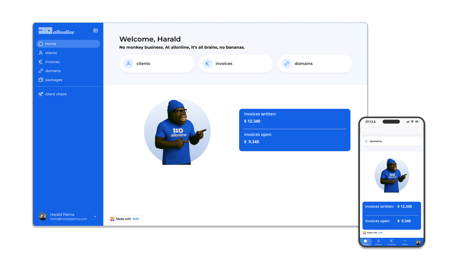Viewport: 450px width, 266px height.
Task: Open the clients card on the dashboard
Action: click(x=157, y=64)
